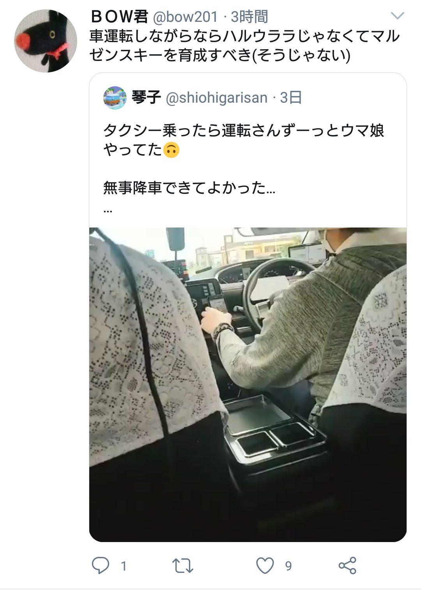
Task: Play the taxi driver video thumbnail
Action: click(x=248, y=385)
